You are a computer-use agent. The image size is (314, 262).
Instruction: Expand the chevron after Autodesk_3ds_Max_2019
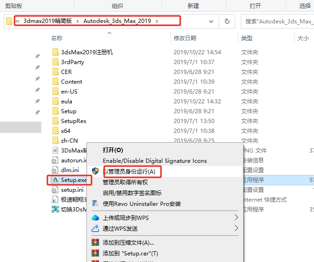point(157,21)
